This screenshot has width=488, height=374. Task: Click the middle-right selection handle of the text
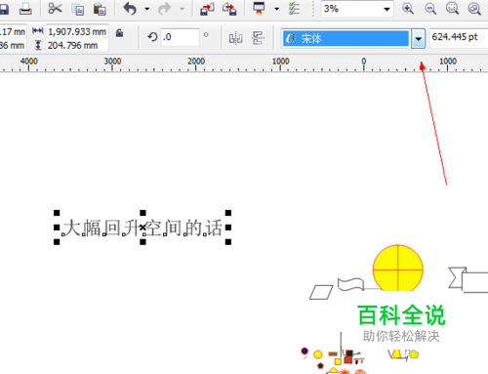[x=228, y=228]
